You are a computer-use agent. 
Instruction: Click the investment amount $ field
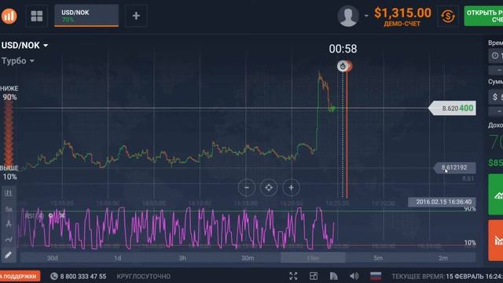click(x=496, y=97)
